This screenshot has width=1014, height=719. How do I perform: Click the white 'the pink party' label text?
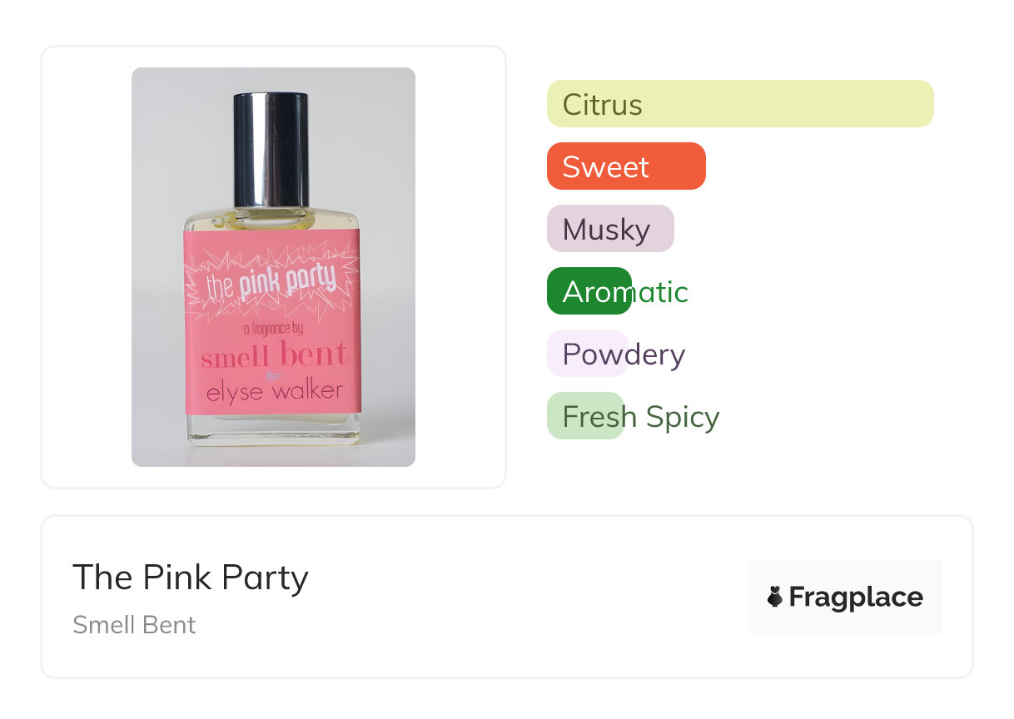(x=271, y=283)
